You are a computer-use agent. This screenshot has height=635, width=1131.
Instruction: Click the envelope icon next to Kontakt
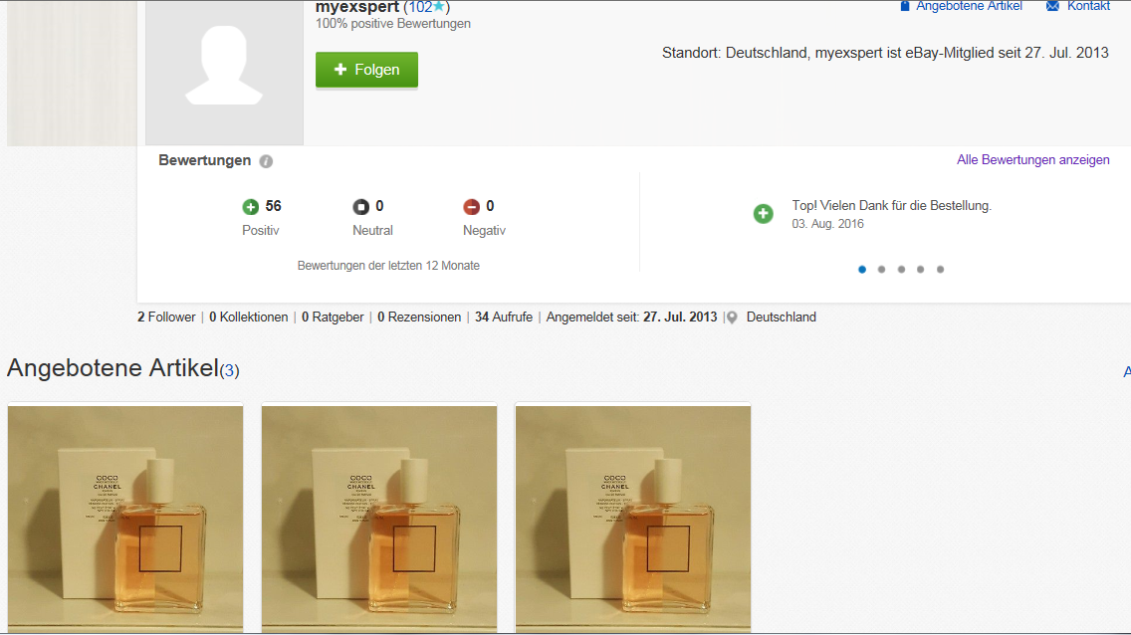(x=1052, y=6)
